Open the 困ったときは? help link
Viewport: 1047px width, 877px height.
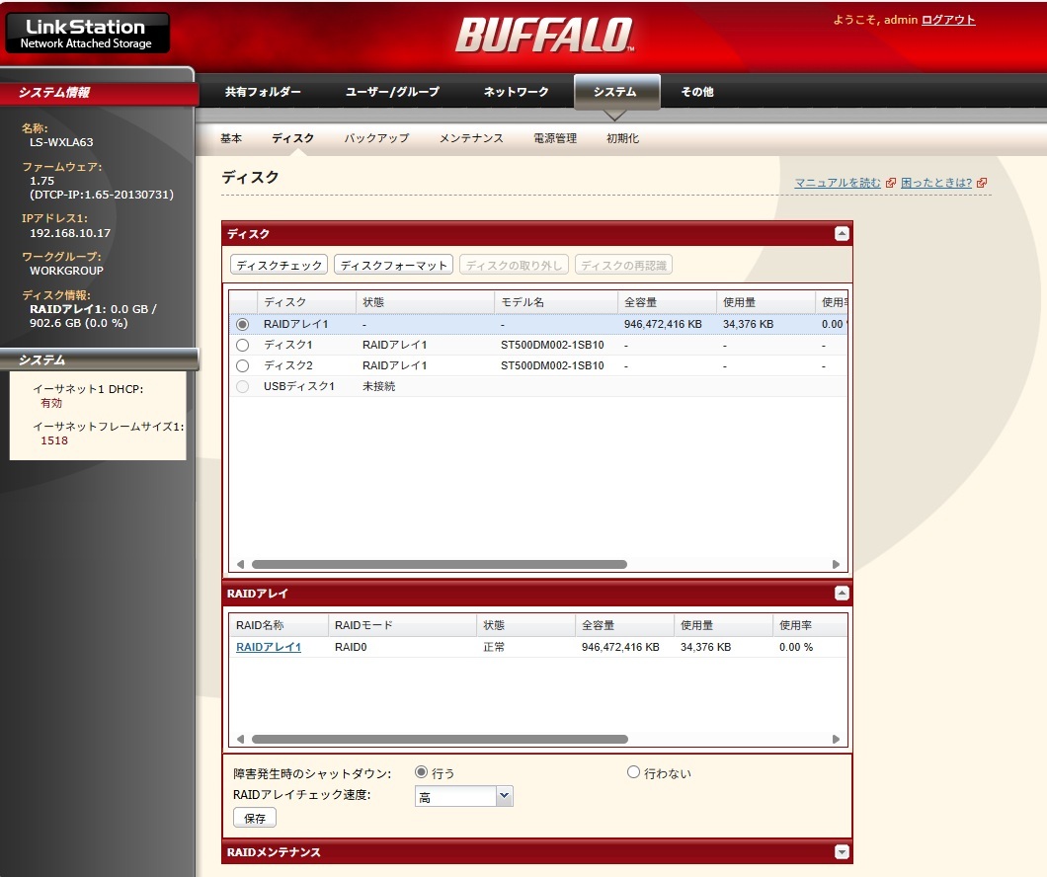coord(936,183)
